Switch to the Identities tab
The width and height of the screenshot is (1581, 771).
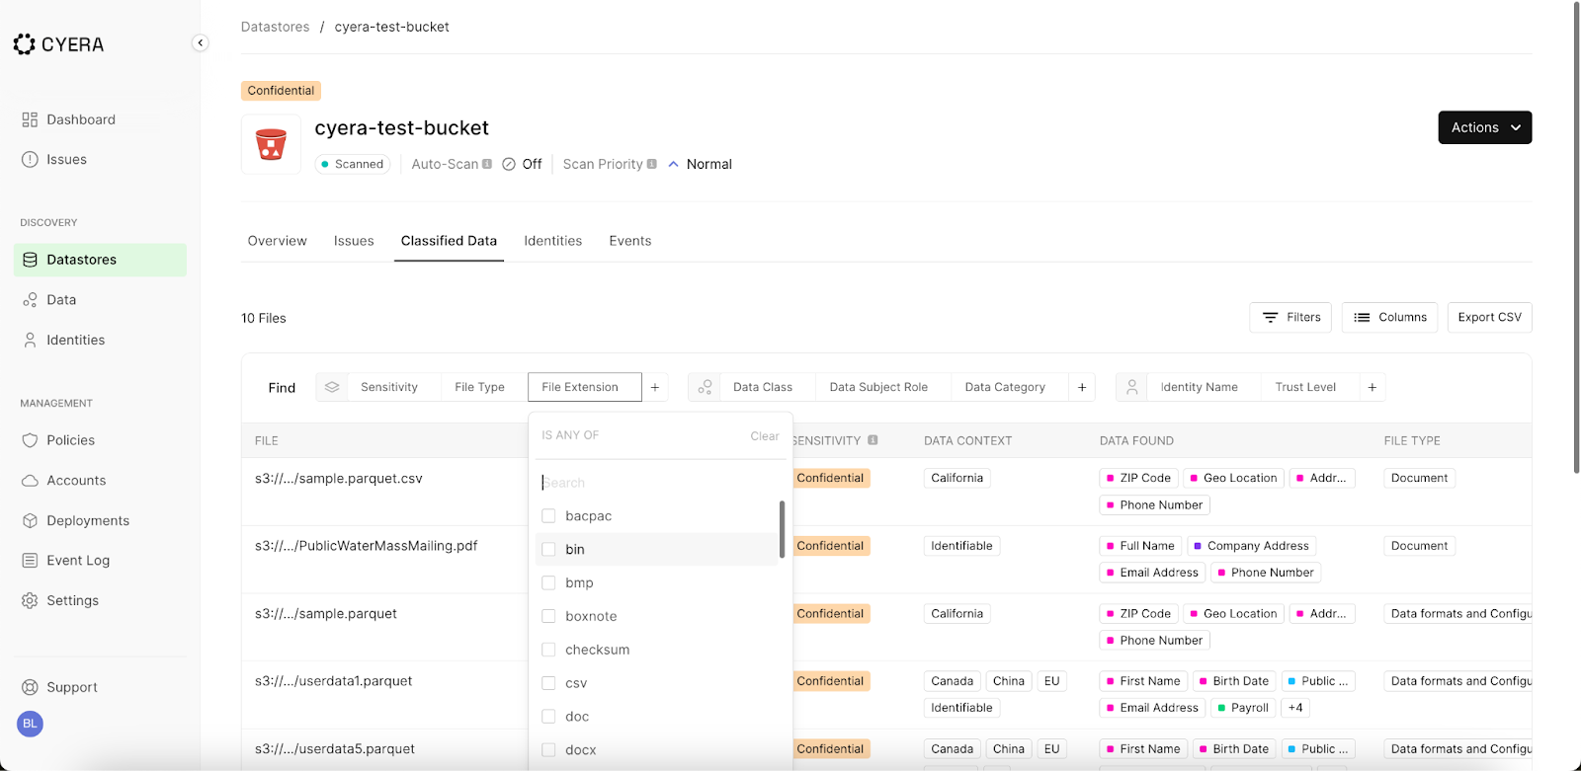pyautogui.click(x=552, y=241)
